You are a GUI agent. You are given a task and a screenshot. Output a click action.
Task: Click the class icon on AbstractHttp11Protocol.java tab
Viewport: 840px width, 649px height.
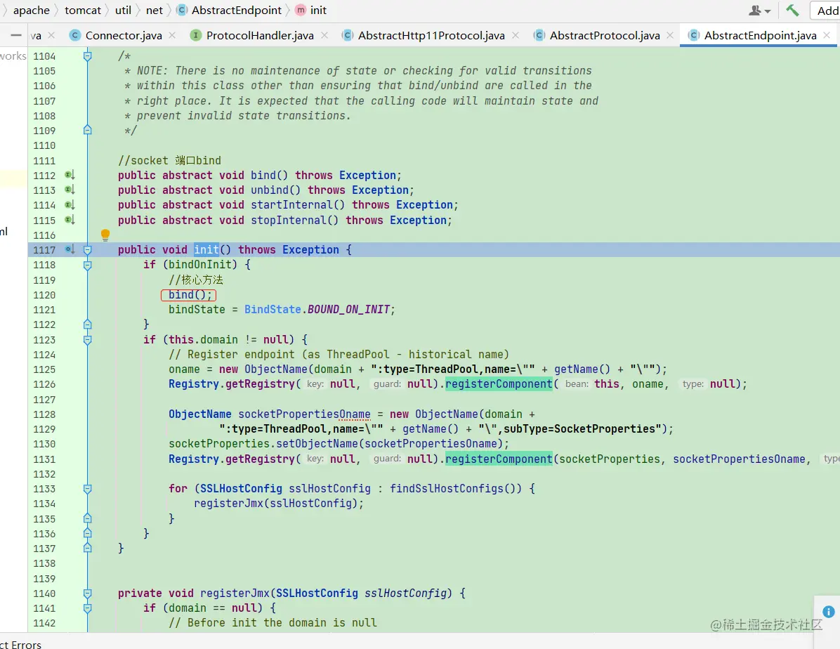tap(348, 35)
